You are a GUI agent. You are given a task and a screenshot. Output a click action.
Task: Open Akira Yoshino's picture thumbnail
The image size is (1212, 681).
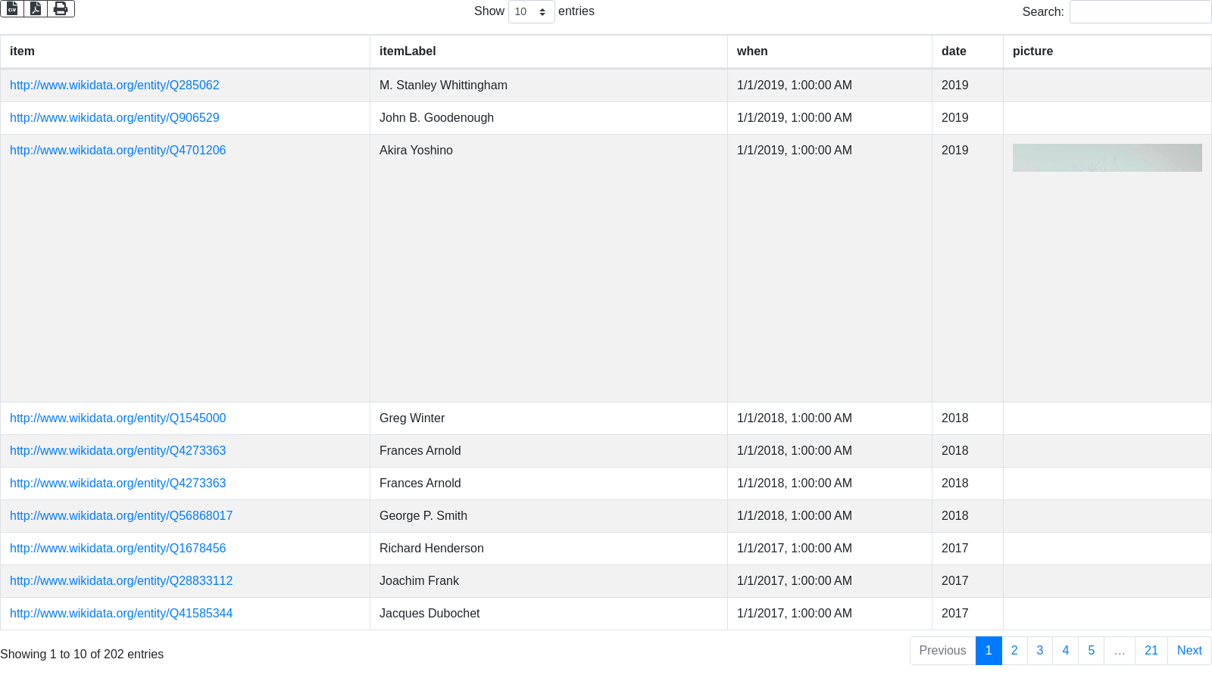[x=1107, y=157]
